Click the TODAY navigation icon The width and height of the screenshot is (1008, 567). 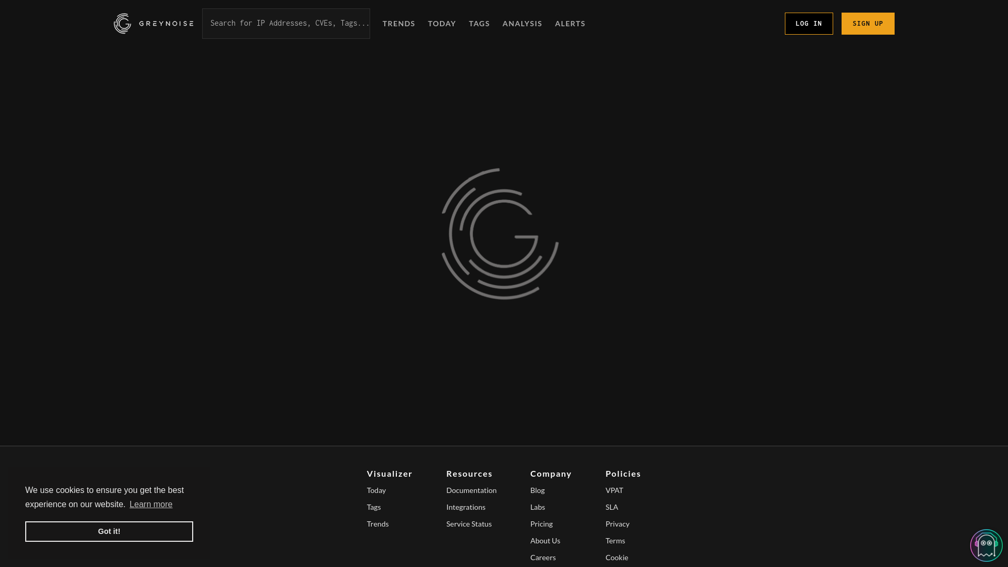click(x=442, y=23)
